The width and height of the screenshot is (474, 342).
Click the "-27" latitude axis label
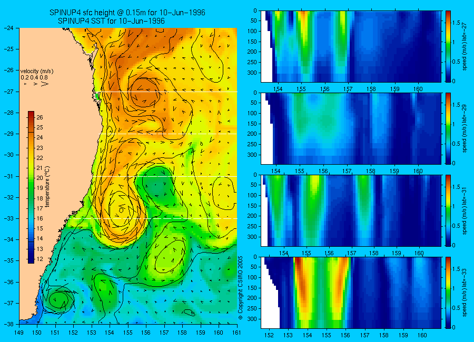point(8,92)
